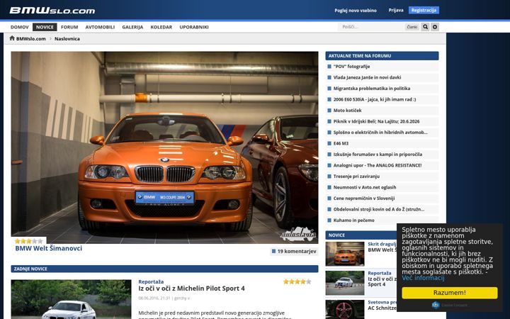
Task: Click the home icon in breadcrumb
Action: tap(12, 38)
